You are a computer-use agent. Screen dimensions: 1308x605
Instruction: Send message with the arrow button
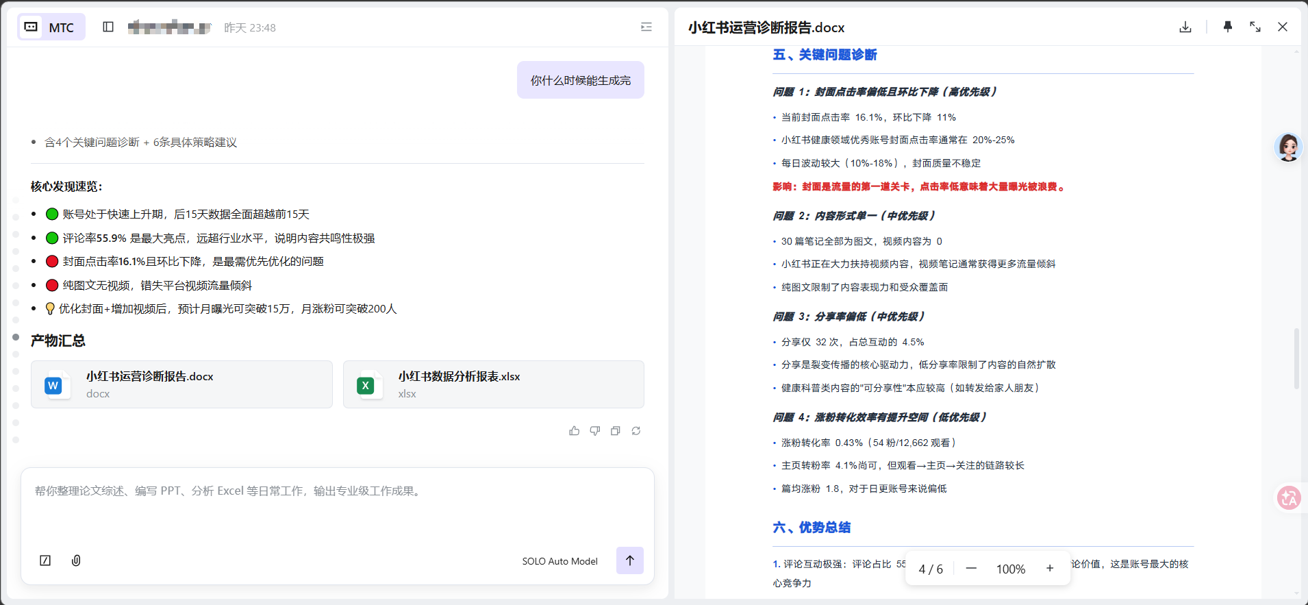tap(629, 560)
